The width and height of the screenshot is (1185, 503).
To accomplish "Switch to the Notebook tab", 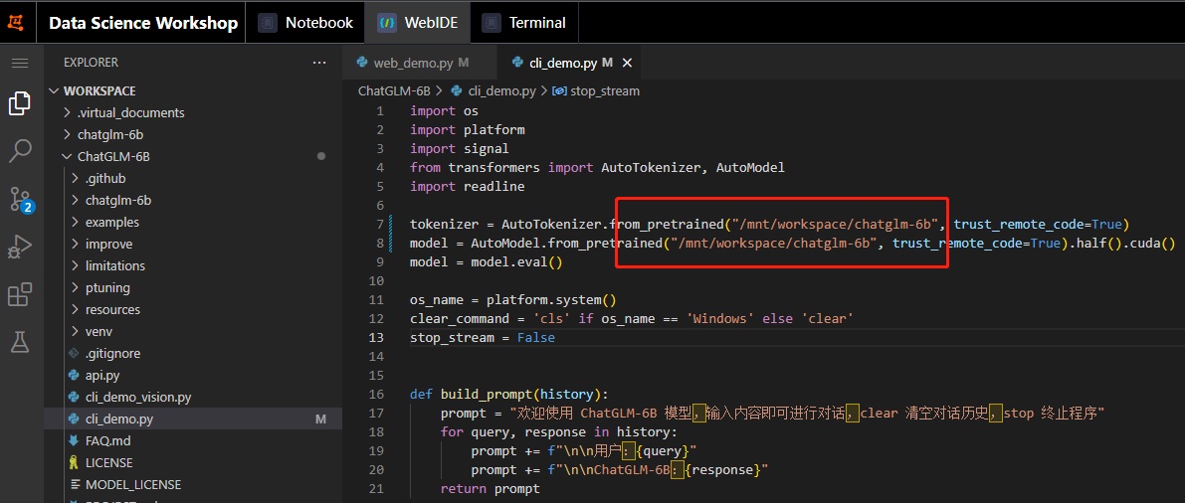I will (306, 23).
